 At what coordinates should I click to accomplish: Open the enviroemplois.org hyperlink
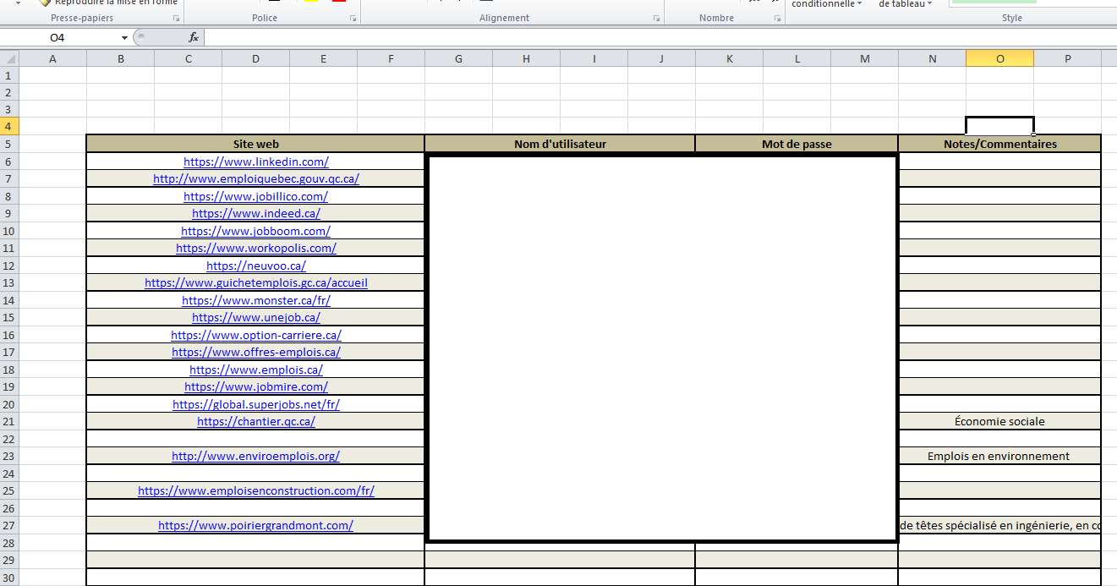[256, 456]
